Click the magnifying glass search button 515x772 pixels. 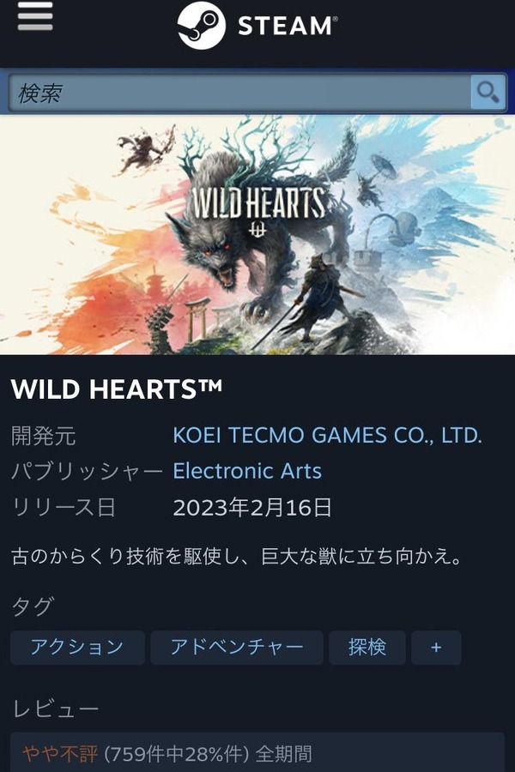[488, 93]
